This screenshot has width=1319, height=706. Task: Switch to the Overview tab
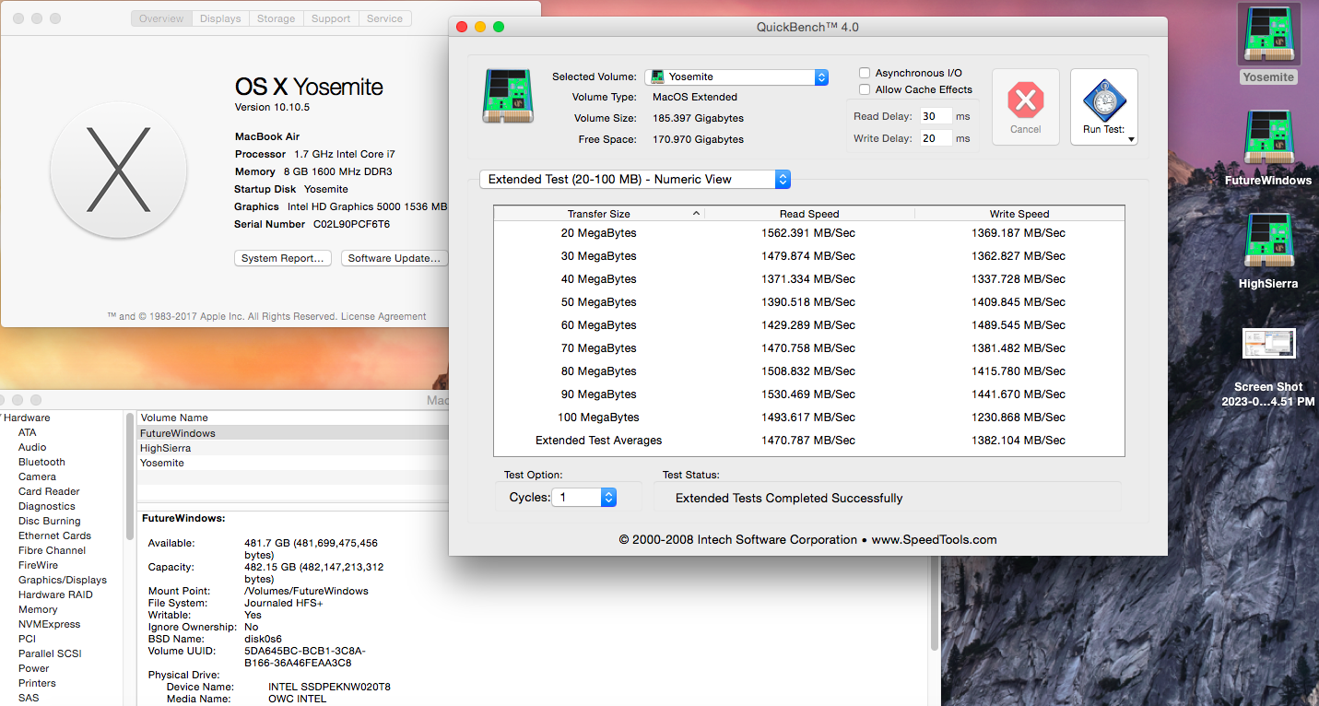pyautogui.click(x=161, y=18)
